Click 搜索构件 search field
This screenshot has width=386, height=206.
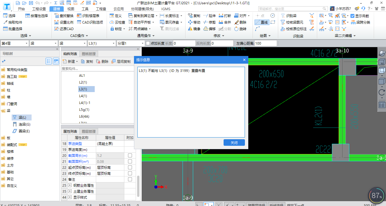[x=98, y=68]
